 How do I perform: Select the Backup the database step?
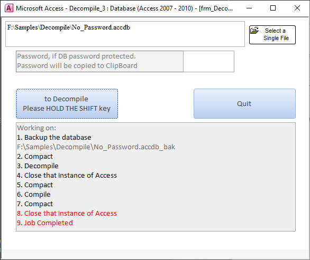tap(54, 138)
